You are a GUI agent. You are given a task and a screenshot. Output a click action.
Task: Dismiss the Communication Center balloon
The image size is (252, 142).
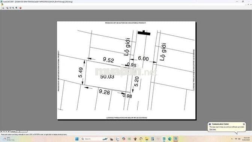pyautogui.click(x=244, y=124)
